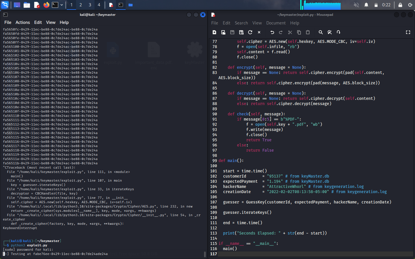The image size is (415, 259).
Task: Create a new document in Mousepad toolbar
Action: pyautogui.click(x=214, y=32)
